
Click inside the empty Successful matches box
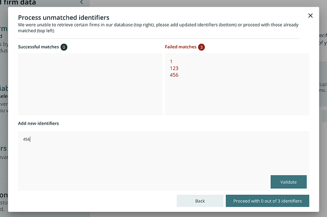tap(90, 84)
